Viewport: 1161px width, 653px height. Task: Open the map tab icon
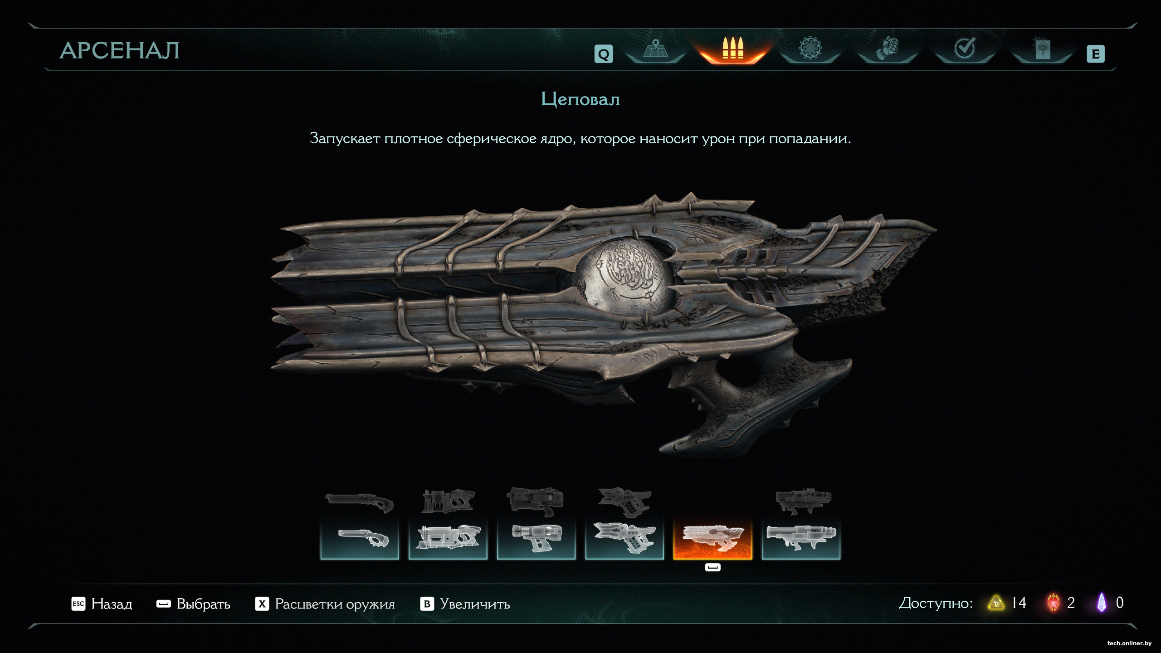pos(655,50)
